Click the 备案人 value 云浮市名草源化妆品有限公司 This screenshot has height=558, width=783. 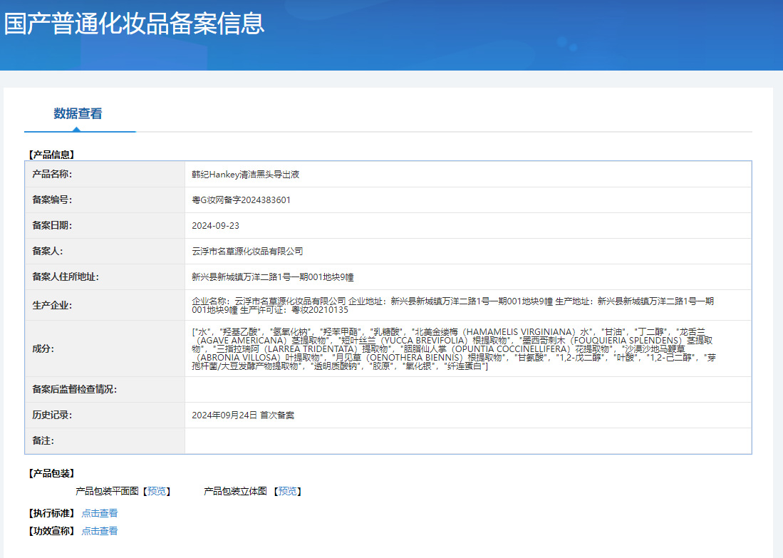click(x=247, y=252)
